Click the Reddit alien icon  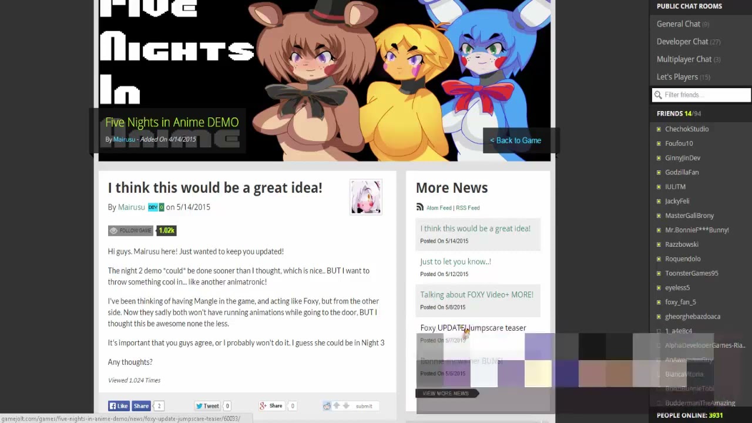[x=327, y=406]
